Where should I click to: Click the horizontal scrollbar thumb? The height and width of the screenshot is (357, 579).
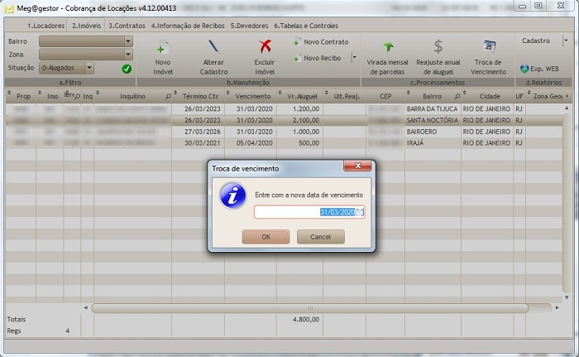310,308
